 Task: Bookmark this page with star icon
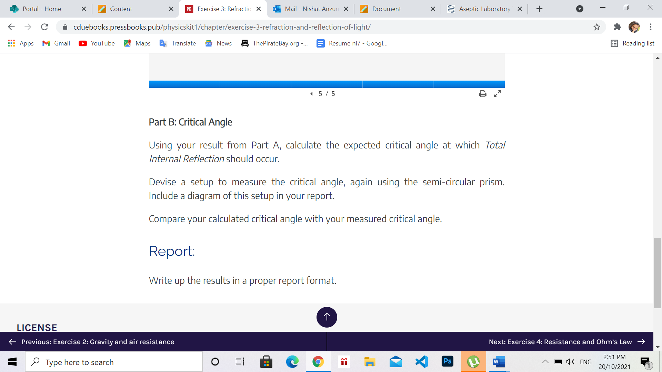[x=597, y=27]
